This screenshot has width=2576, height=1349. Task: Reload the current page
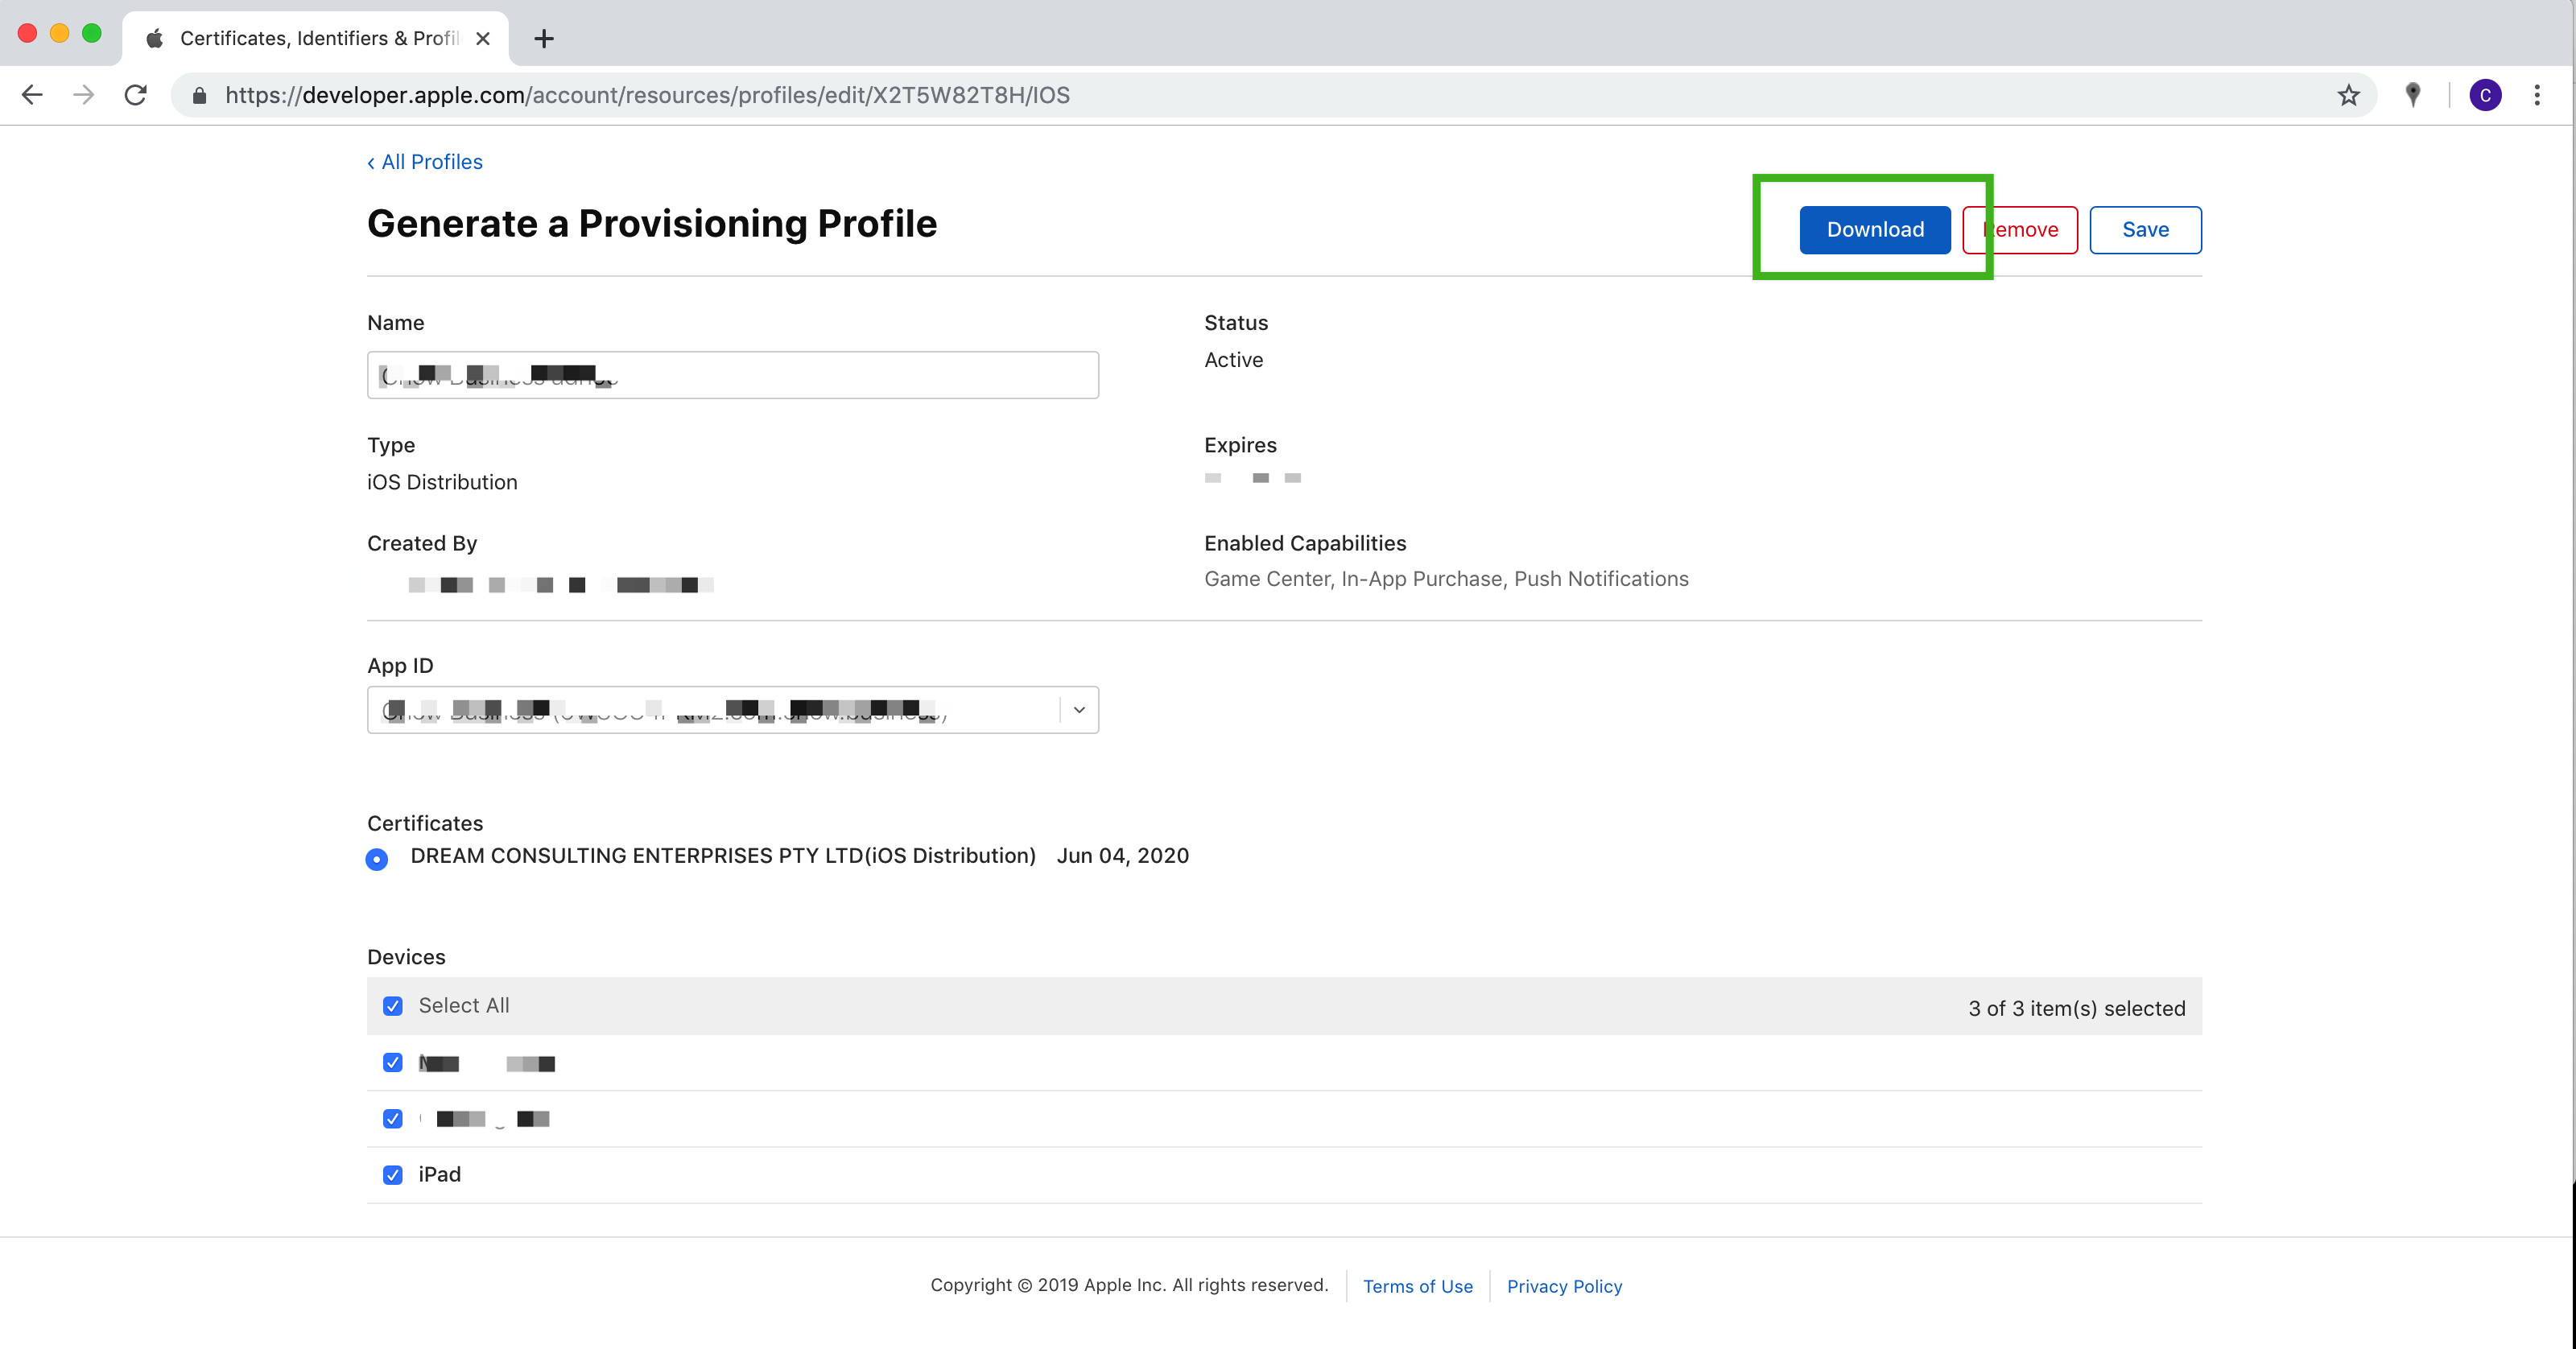click(136, 95)
